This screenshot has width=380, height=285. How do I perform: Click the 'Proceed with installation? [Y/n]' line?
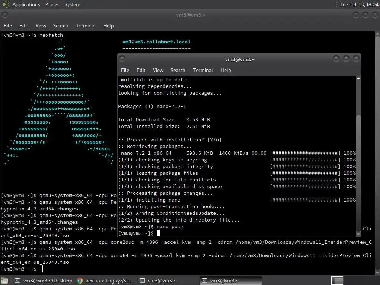[x=170, y=140]
